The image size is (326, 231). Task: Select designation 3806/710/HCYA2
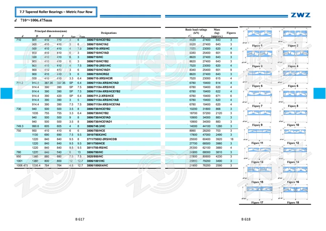click(97, 44)
